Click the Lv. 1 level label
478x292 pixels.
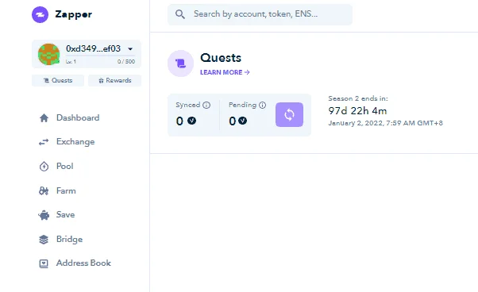point(71,62)
